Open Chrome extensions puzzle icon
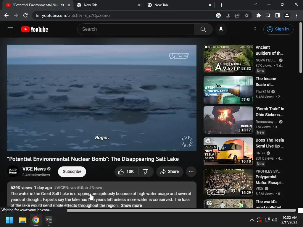Viewport: 303px width, 227px height. (x=259, y=15)
